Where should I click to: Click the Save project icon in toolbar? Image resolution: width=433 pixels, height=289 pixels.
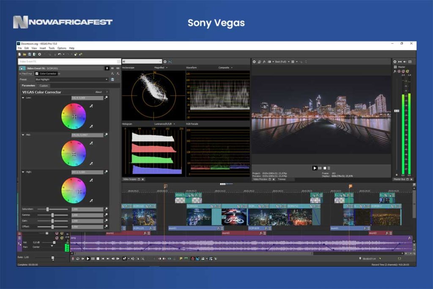[30, 55]
